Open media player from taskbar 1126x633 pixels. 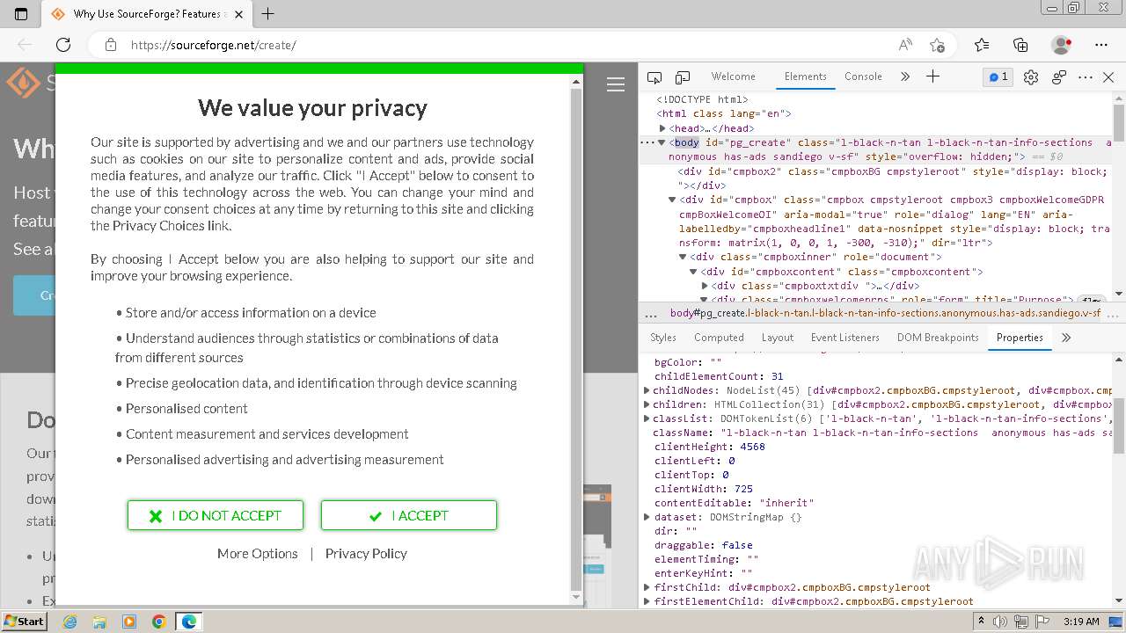tap(129, 622)
